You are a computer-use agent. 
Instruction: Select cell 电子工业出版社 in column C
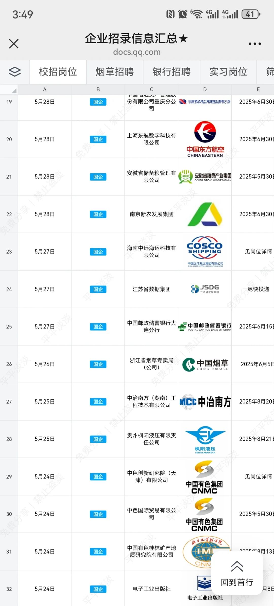click(x=151, y=589)
